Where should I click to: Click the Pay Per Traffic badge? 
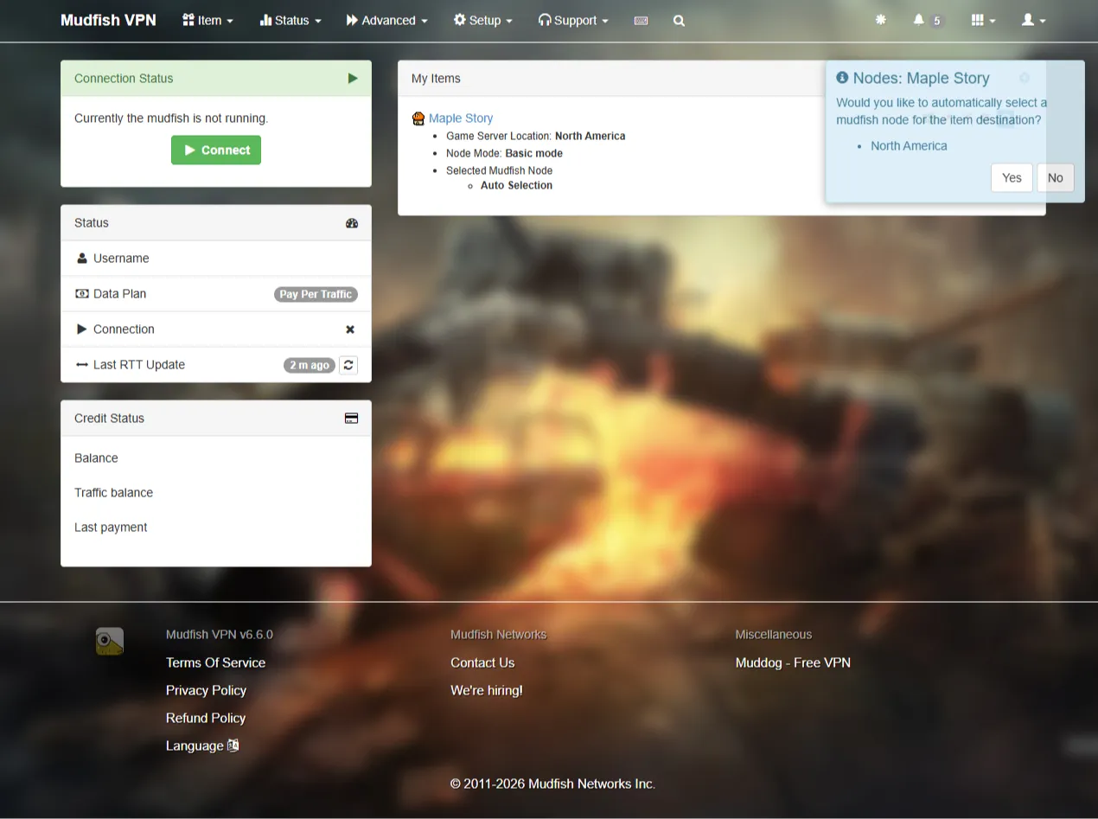(316, 294)
